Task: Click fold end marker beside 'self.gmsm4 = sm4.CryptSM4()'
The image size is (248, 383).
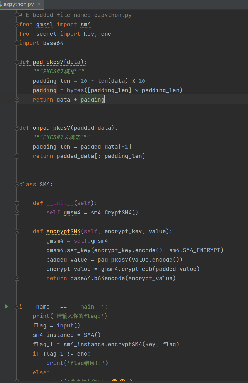Action: pos(17,212)
